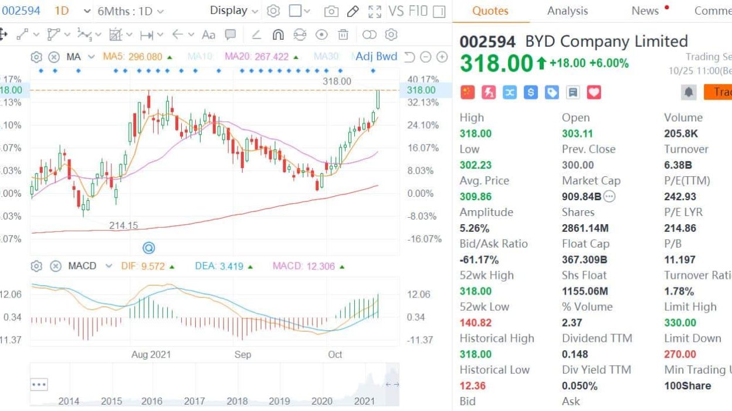
Task: Open the notes bookmark icon
Action: 573,93
